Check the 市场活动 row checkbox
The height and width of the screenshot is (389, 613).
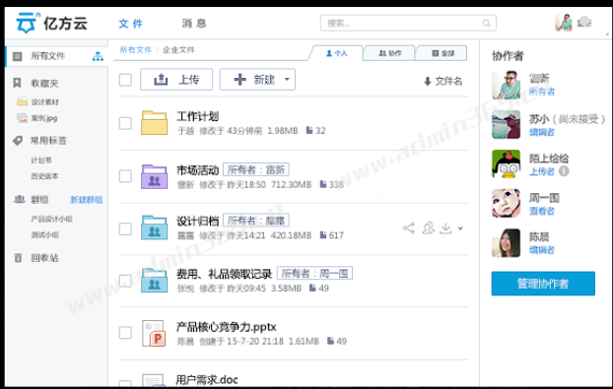[x=125, y=175]
